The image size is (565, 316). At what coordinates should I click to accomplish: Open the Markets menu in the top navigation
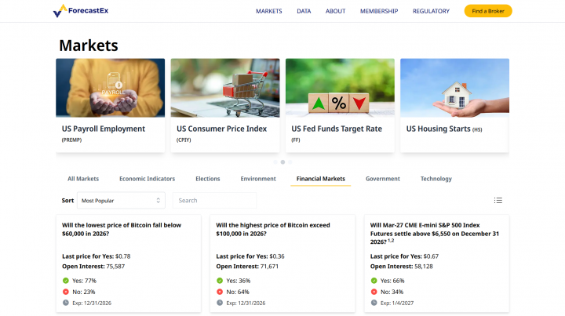click(269, 11)
